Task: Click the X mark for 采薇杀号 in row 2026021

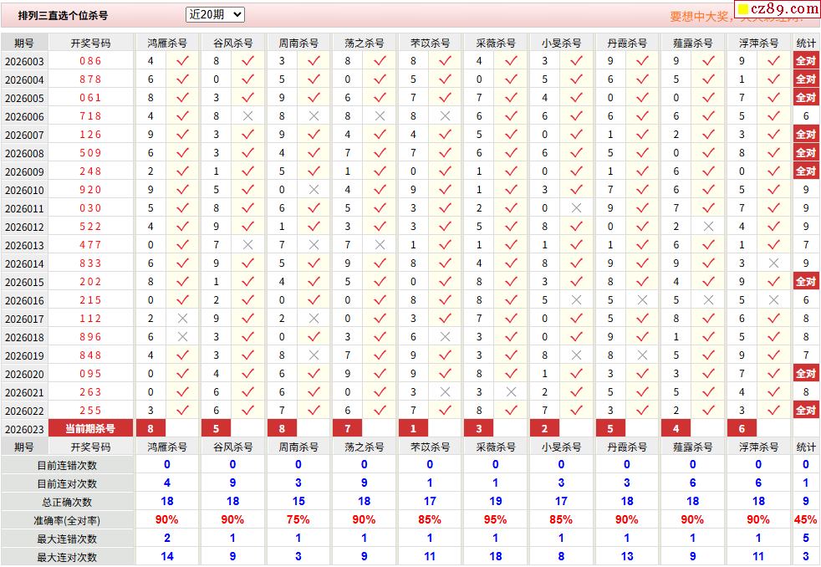Action: [511, 392]
